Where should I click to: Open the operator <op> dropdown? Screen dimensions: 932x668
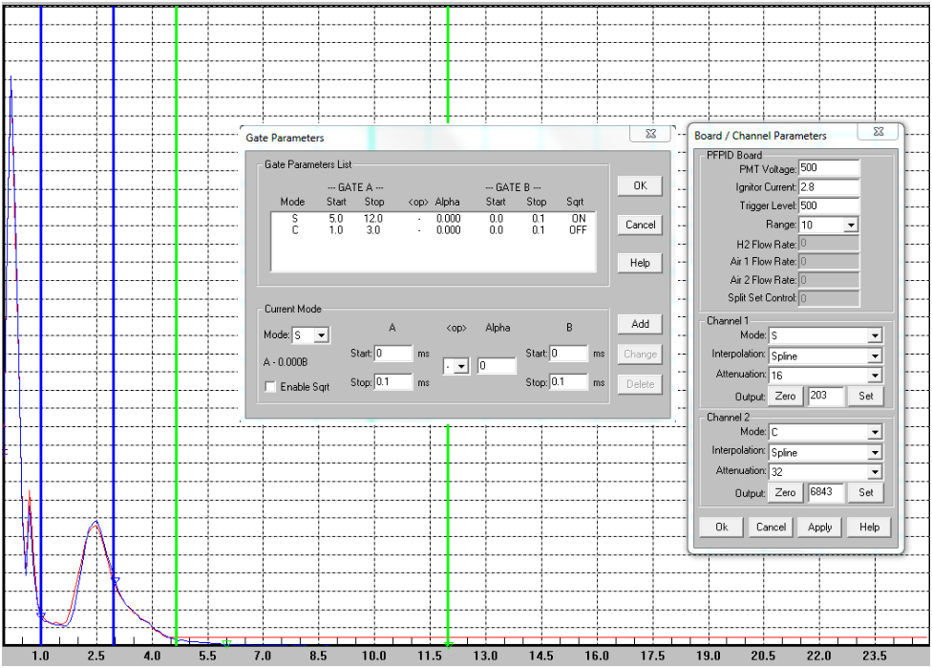(462, 366)
